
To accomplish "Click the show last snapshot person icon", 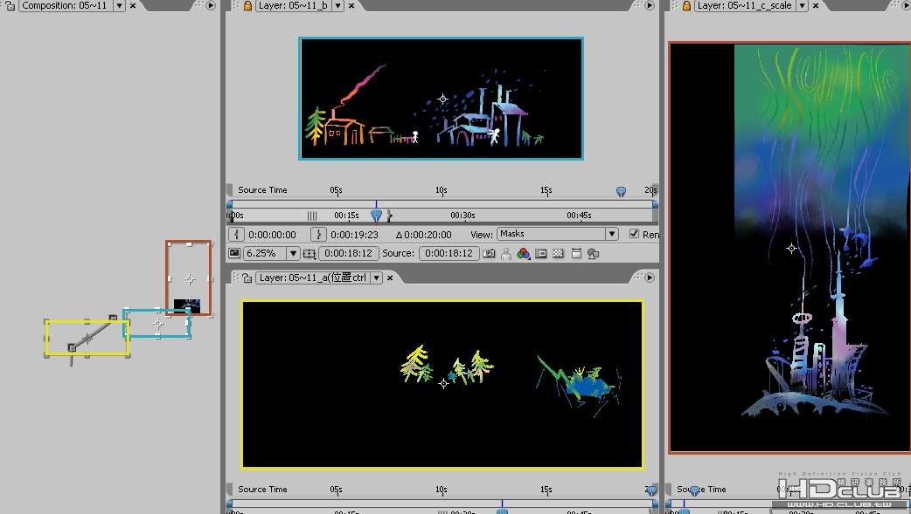I will [x=506, y=254].
